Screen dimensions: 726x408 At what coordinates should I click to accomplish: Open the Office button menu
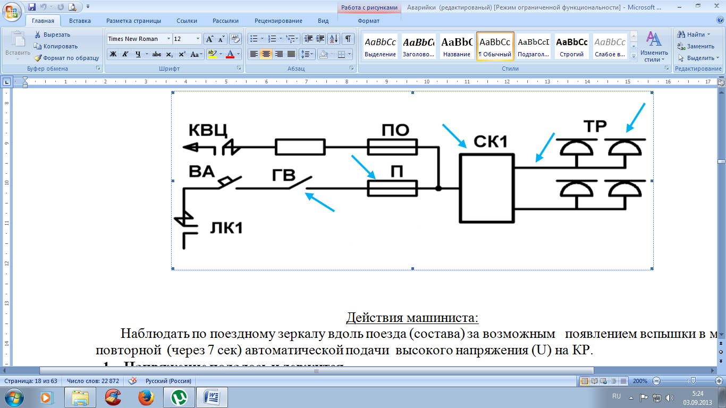(x=12, y=12)
